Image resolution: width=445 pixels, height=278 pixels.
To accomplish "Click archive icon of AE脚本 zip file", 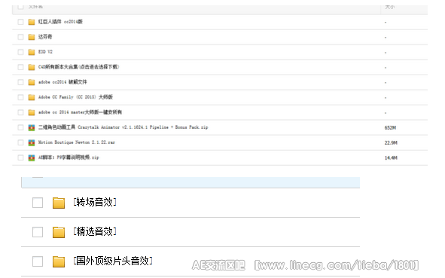I will click(32, 157).
